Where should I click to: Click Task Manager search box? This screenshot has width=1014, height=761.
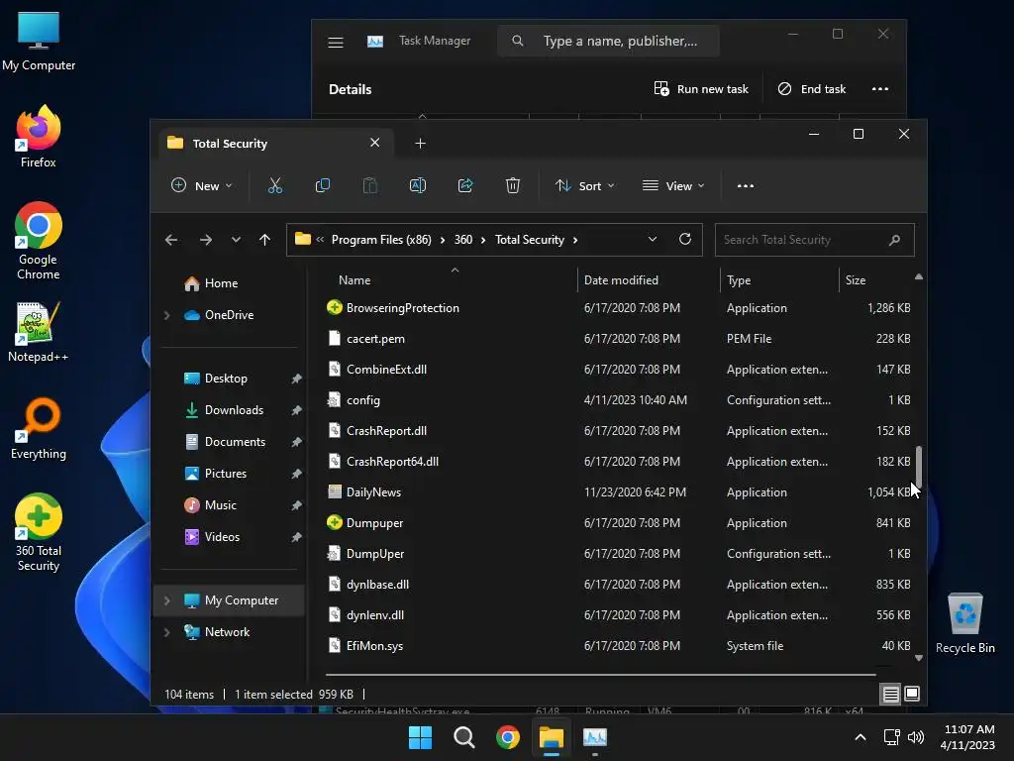(x=608, y=41)
